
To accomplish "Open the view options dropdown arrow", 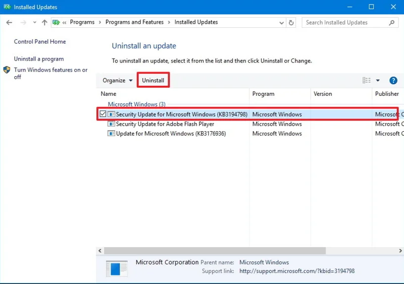I will point(378,80).
